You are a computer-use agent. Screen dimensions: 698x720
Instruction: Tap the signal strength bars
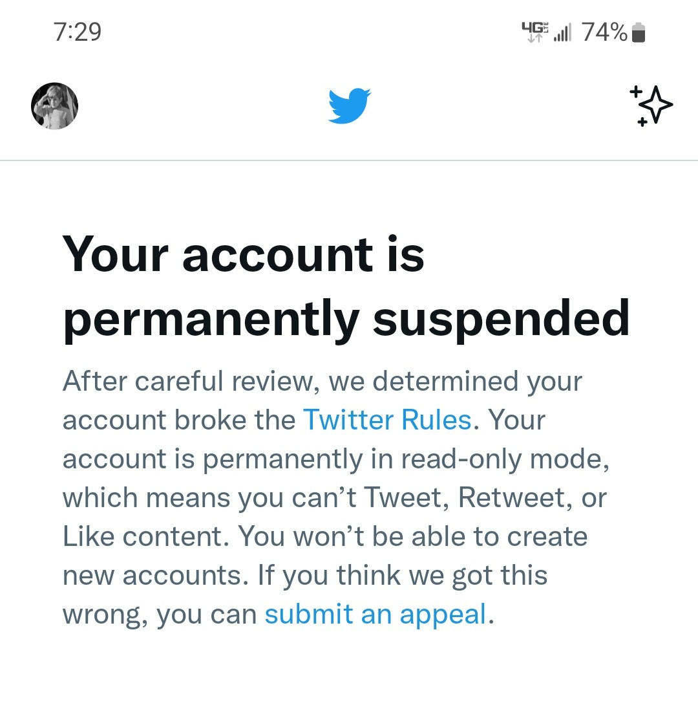[563, 32]
